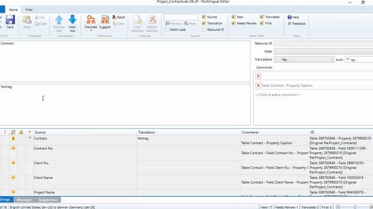Copy the selected text

(40, 24)
